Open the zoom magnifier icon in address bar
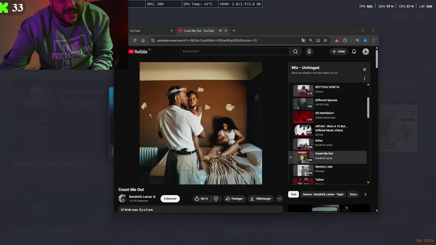This screenshot has width=436, height=245. click(311, 40)
